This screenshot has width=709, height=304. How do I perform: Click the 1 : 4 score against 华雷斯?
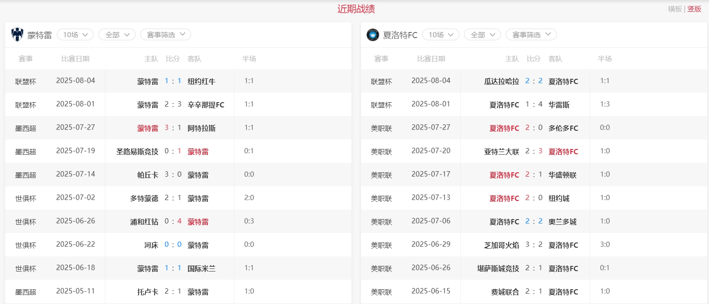534,104
